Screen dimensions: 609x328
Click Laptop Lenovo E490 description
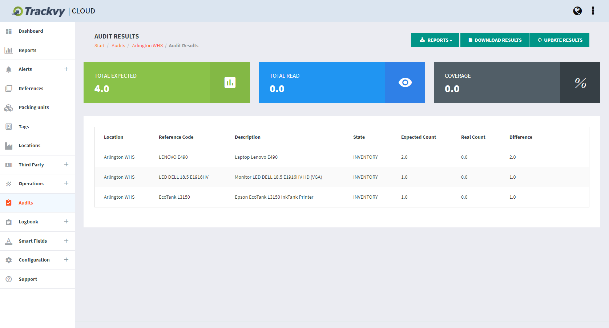(x=256, y=157)
